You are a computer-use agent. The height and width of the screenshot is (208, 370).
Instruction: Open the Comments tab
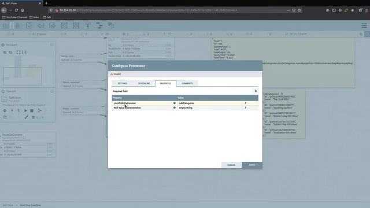[x=187, y=83]
